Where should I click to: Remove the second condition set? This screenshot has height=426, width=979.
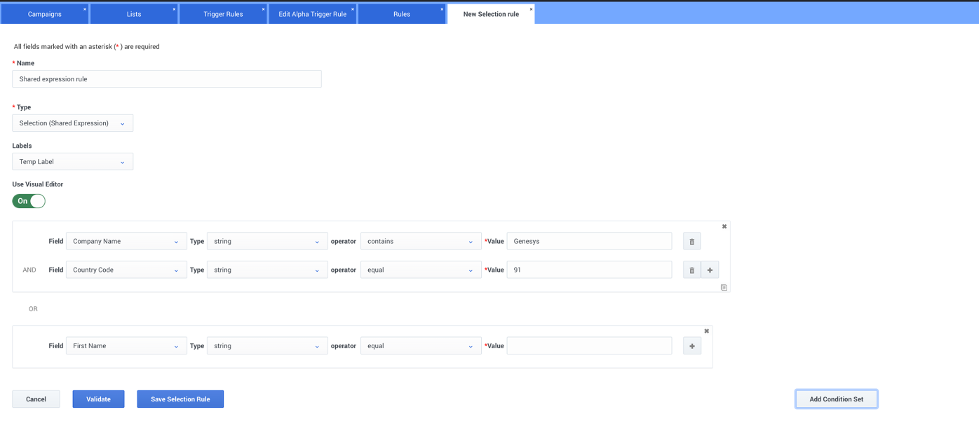point(706,331)
